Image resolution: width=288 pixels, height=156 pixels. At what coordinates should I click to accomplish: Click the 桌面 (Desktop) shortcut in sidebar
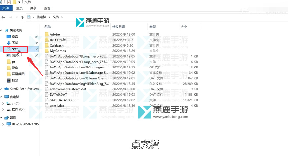tap(15, 36)
